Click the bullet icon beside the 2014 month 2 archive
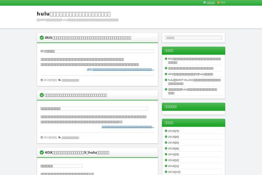The image size is (262, 175). (166, 160)
